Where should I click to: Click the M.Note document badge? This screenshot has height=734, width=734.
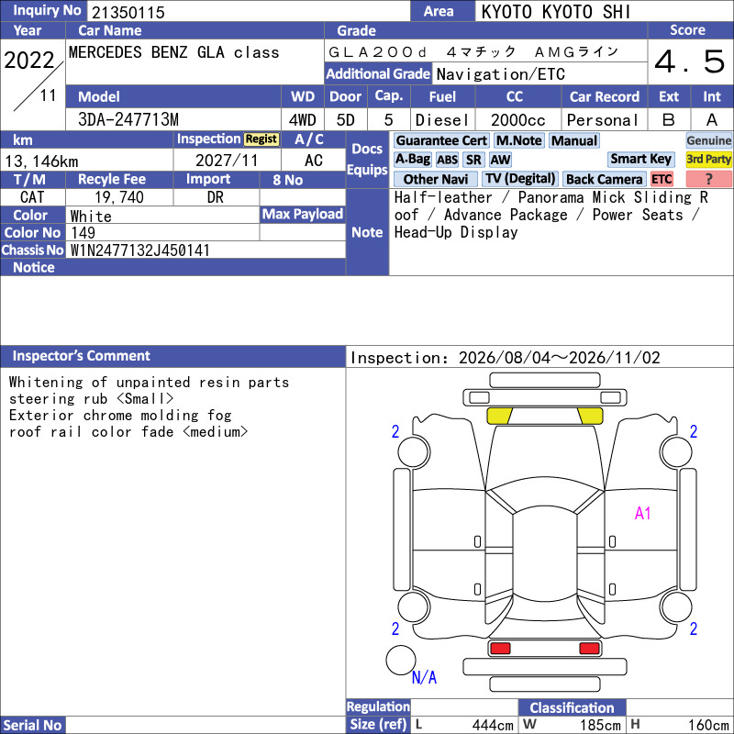click(519, 140)
